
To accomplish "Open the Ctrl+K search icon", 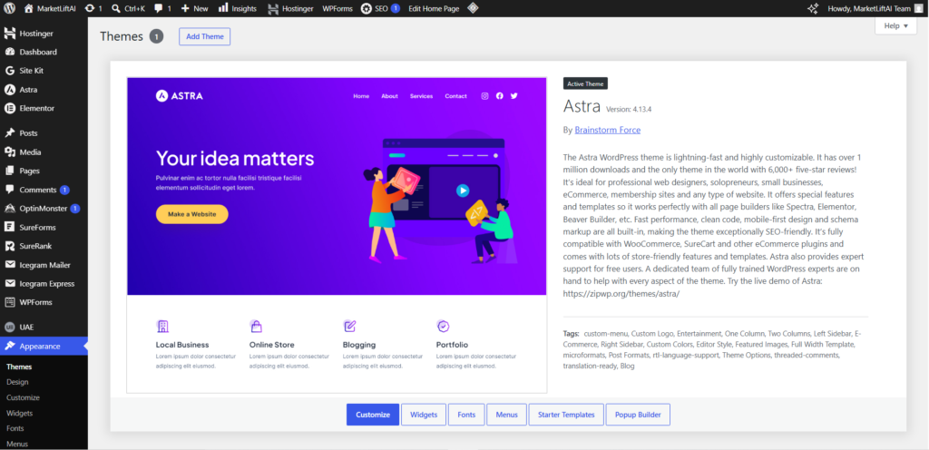I will tap(115, 8).
